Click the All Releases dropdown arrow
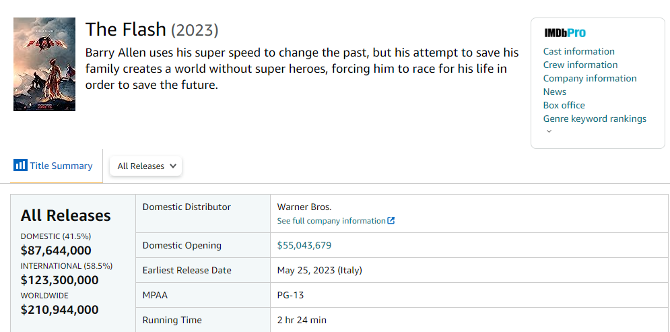The image size is (670, 332). (172, 166)
